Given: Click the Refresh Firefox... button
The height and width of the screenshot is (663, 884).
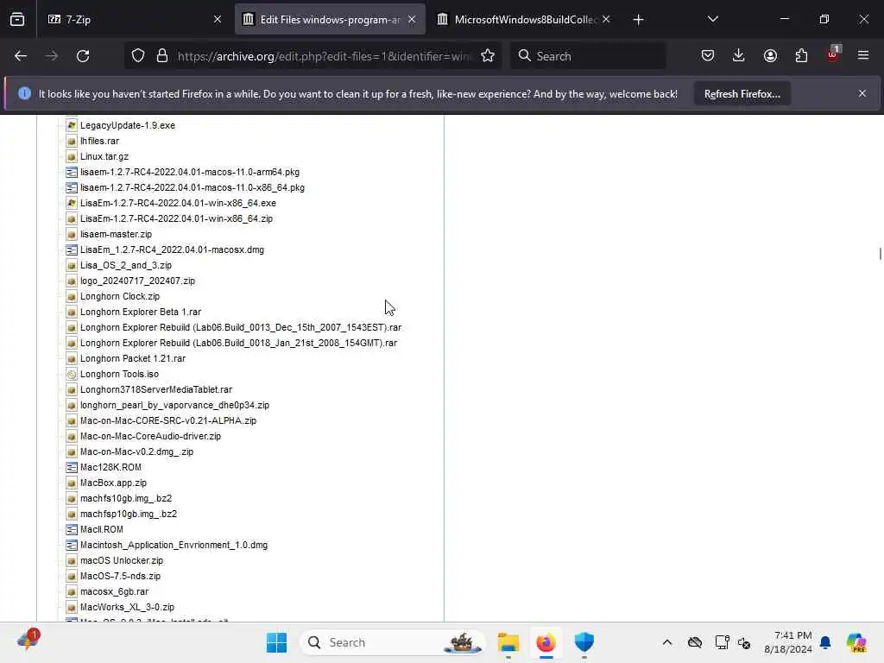Looking at the screenshot, I should tap(742, 93).
